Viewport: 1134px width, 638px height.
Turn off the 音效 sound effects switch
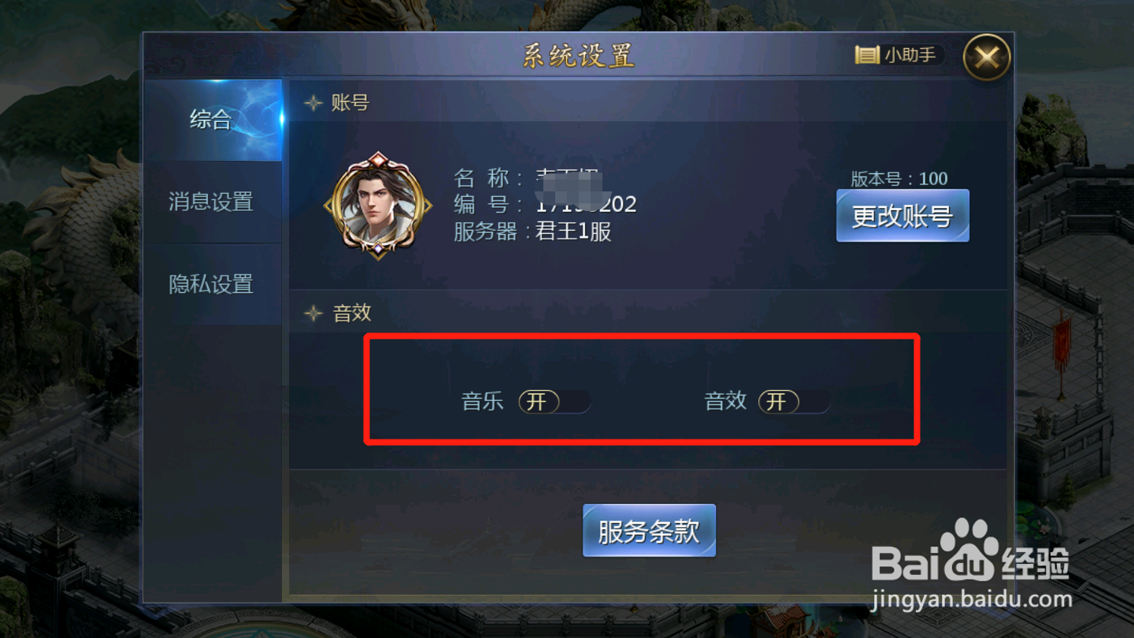794,402
